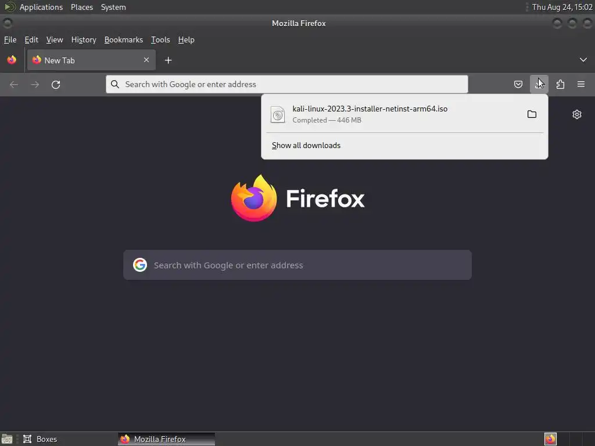Open the Places menu in top panel

tap(82, 7)
